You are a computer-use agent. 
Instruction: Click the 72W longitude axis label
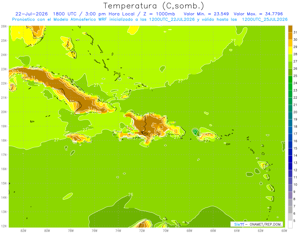click(142, 230)
